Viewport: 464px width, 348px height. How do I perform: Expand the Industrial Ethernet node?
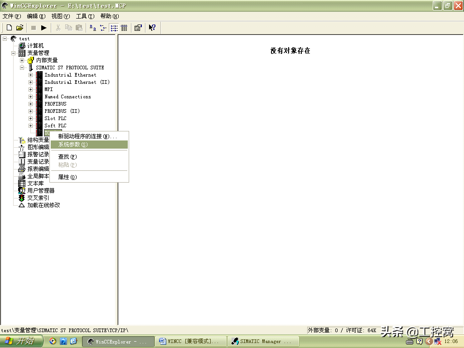pos(30,75)
